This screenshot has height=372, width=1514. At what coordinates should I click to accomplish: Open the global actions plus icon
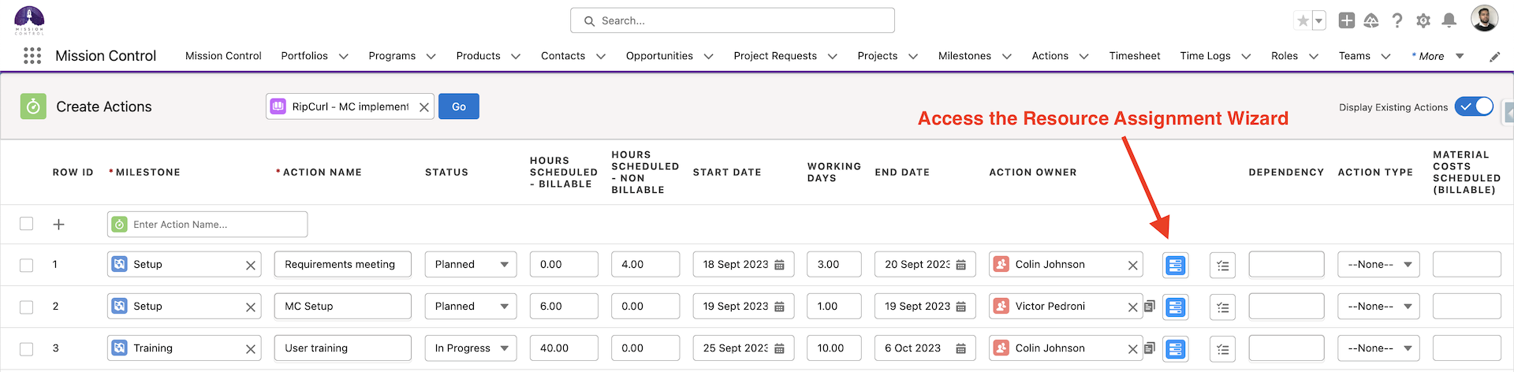[x=1347, y=20]
